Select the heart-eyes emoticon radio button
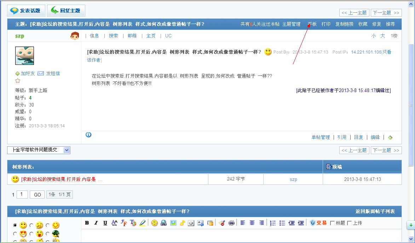415x243 pixels. pyautogui.click(x=15, y=233)
